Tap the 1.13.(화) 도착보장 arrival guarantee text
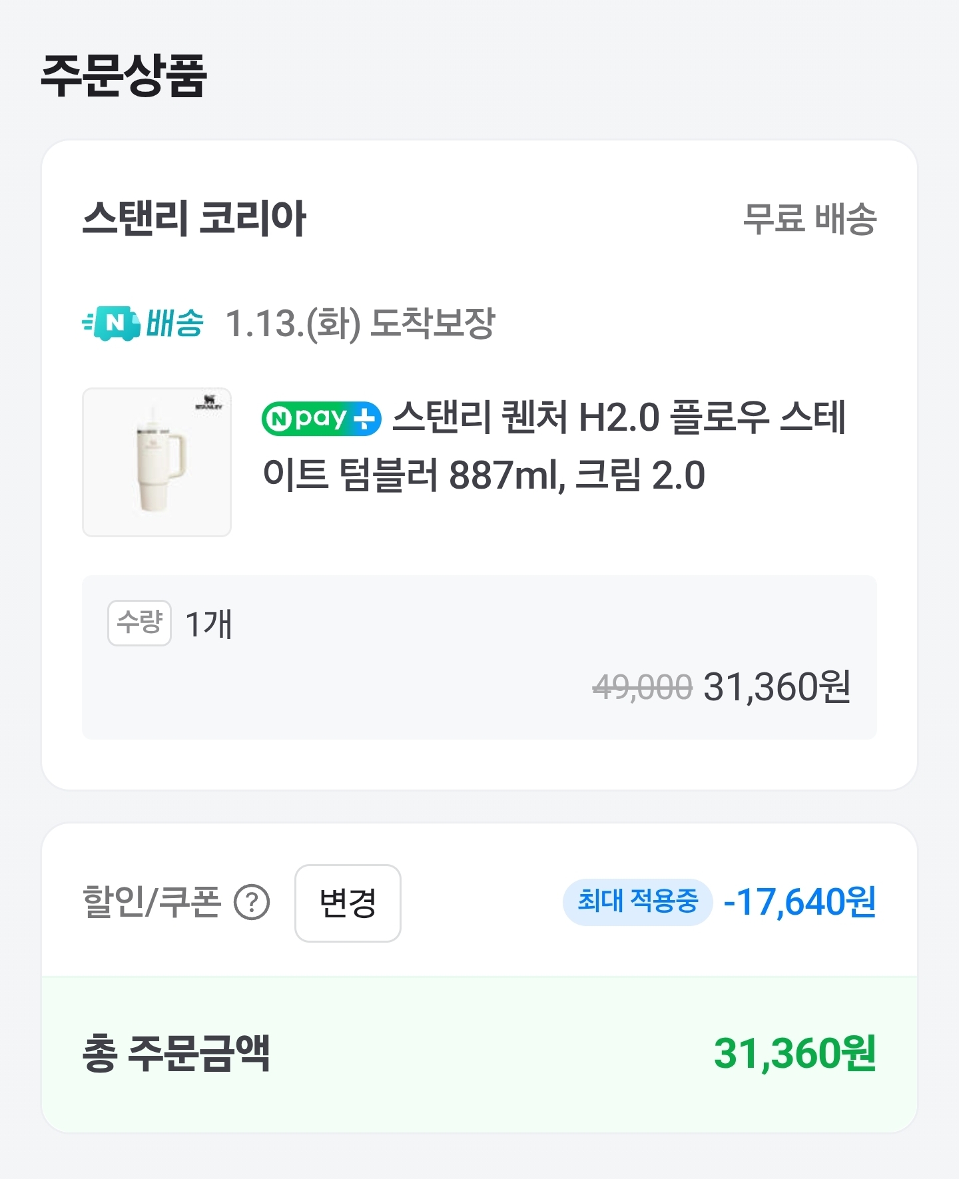 360,324
